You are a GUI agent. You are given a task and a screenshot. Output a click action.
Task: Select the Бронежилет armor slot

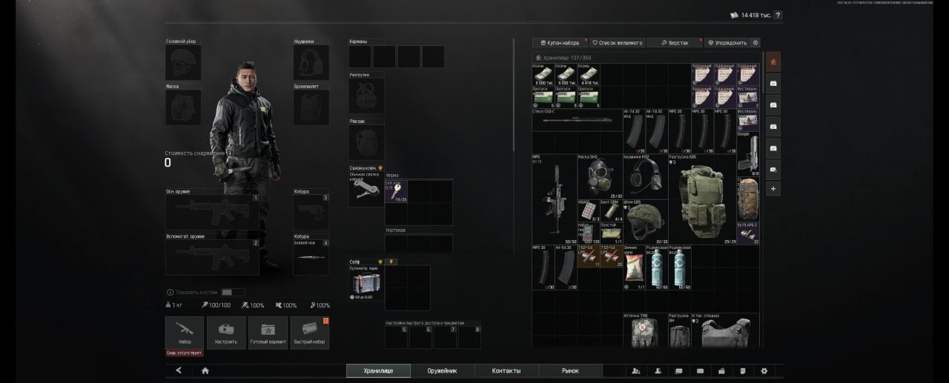(311, 107)
